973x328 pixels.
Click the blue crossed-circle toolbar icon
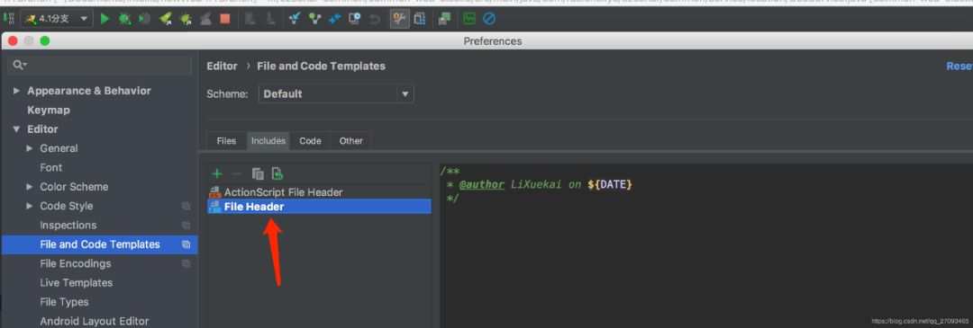pyautogui.click(x=489, y=19)
